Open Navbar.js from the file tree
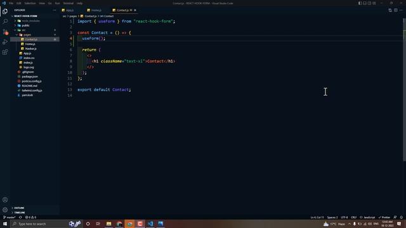406x228 pixels. [x=31, y=49]
